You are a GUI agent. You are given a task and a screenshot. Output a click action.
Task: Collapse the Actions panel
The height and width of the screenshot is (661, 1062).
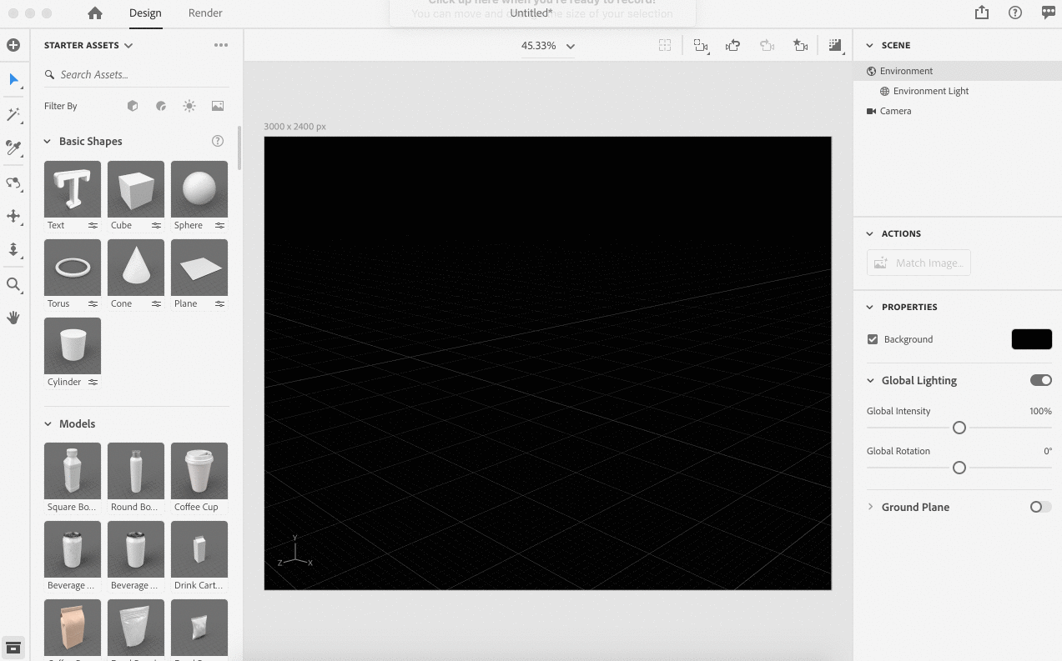click(870, 233)
